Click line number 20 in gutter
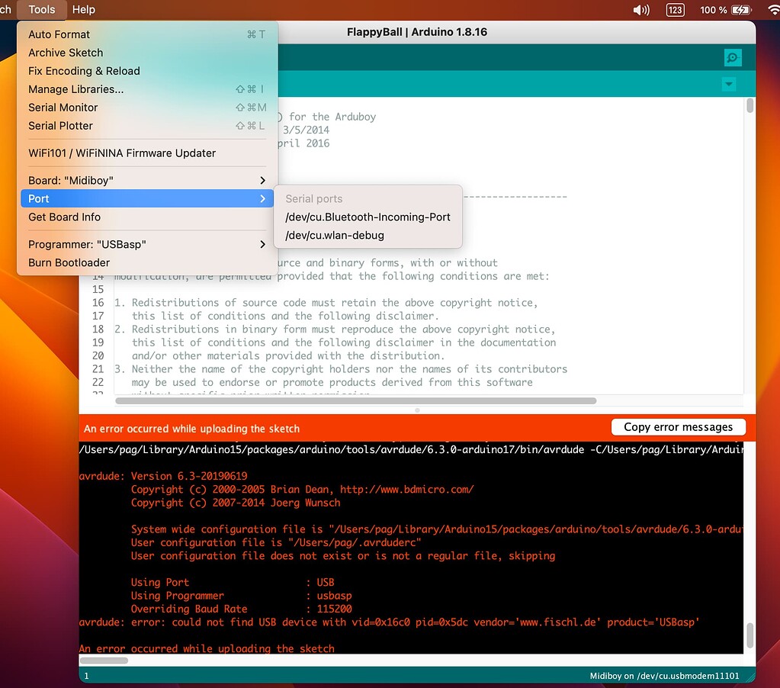This screenshot has height=688, width=780. (x=98, y=355)
